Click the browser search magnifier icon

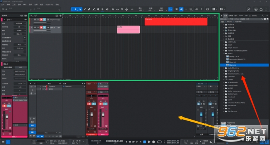262,15
